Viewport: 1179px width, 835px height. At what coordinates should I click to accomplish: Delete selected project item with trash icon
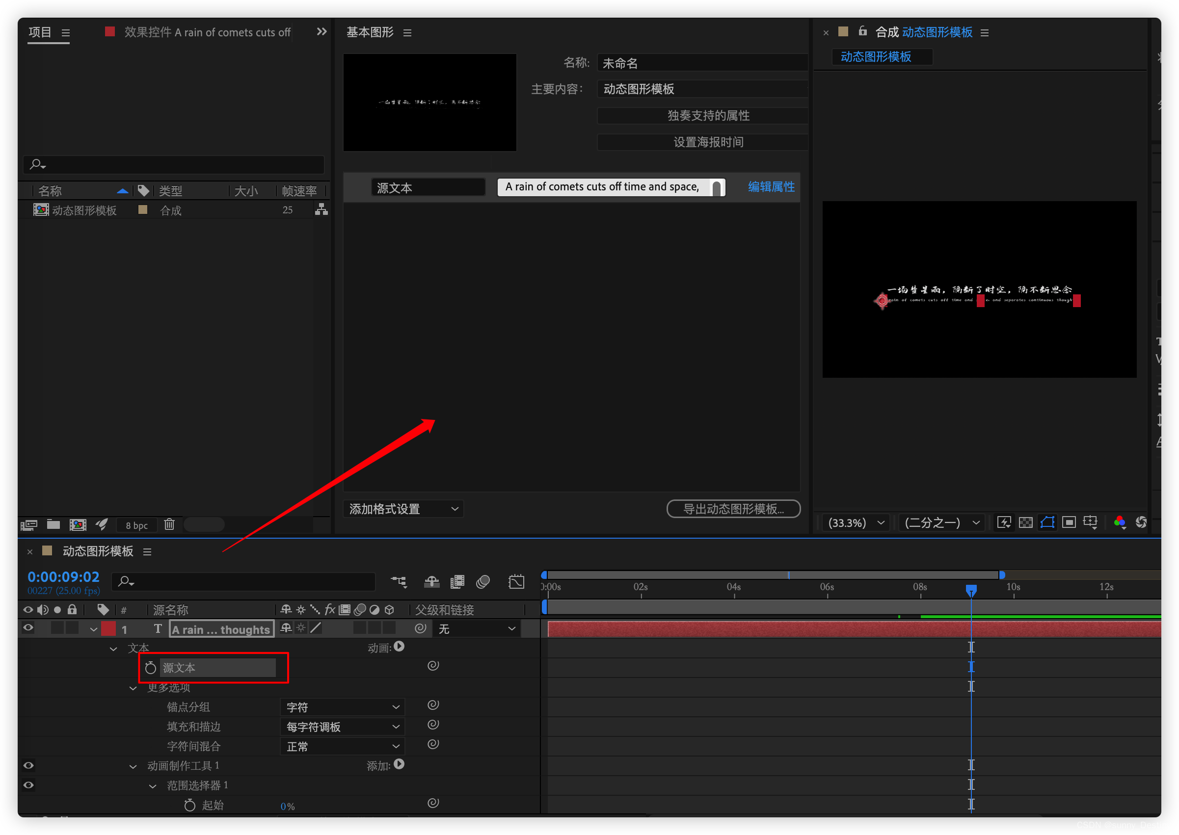pyautogui.click(x=169, y=524)
